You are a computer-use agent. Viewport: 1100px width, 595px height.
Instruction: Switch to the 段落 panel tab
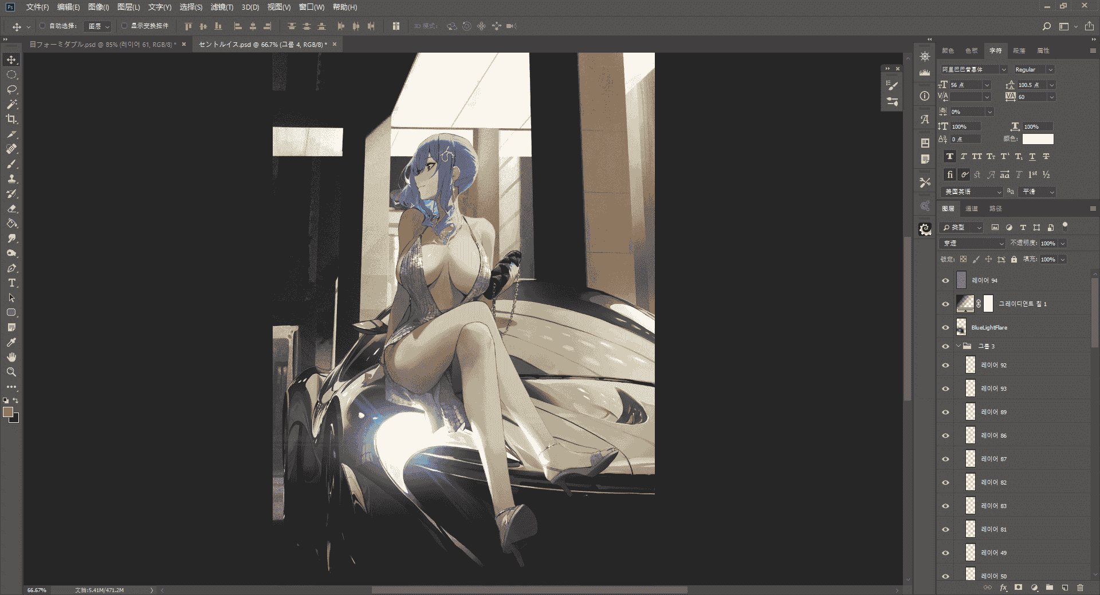(x=1019, y=50)
